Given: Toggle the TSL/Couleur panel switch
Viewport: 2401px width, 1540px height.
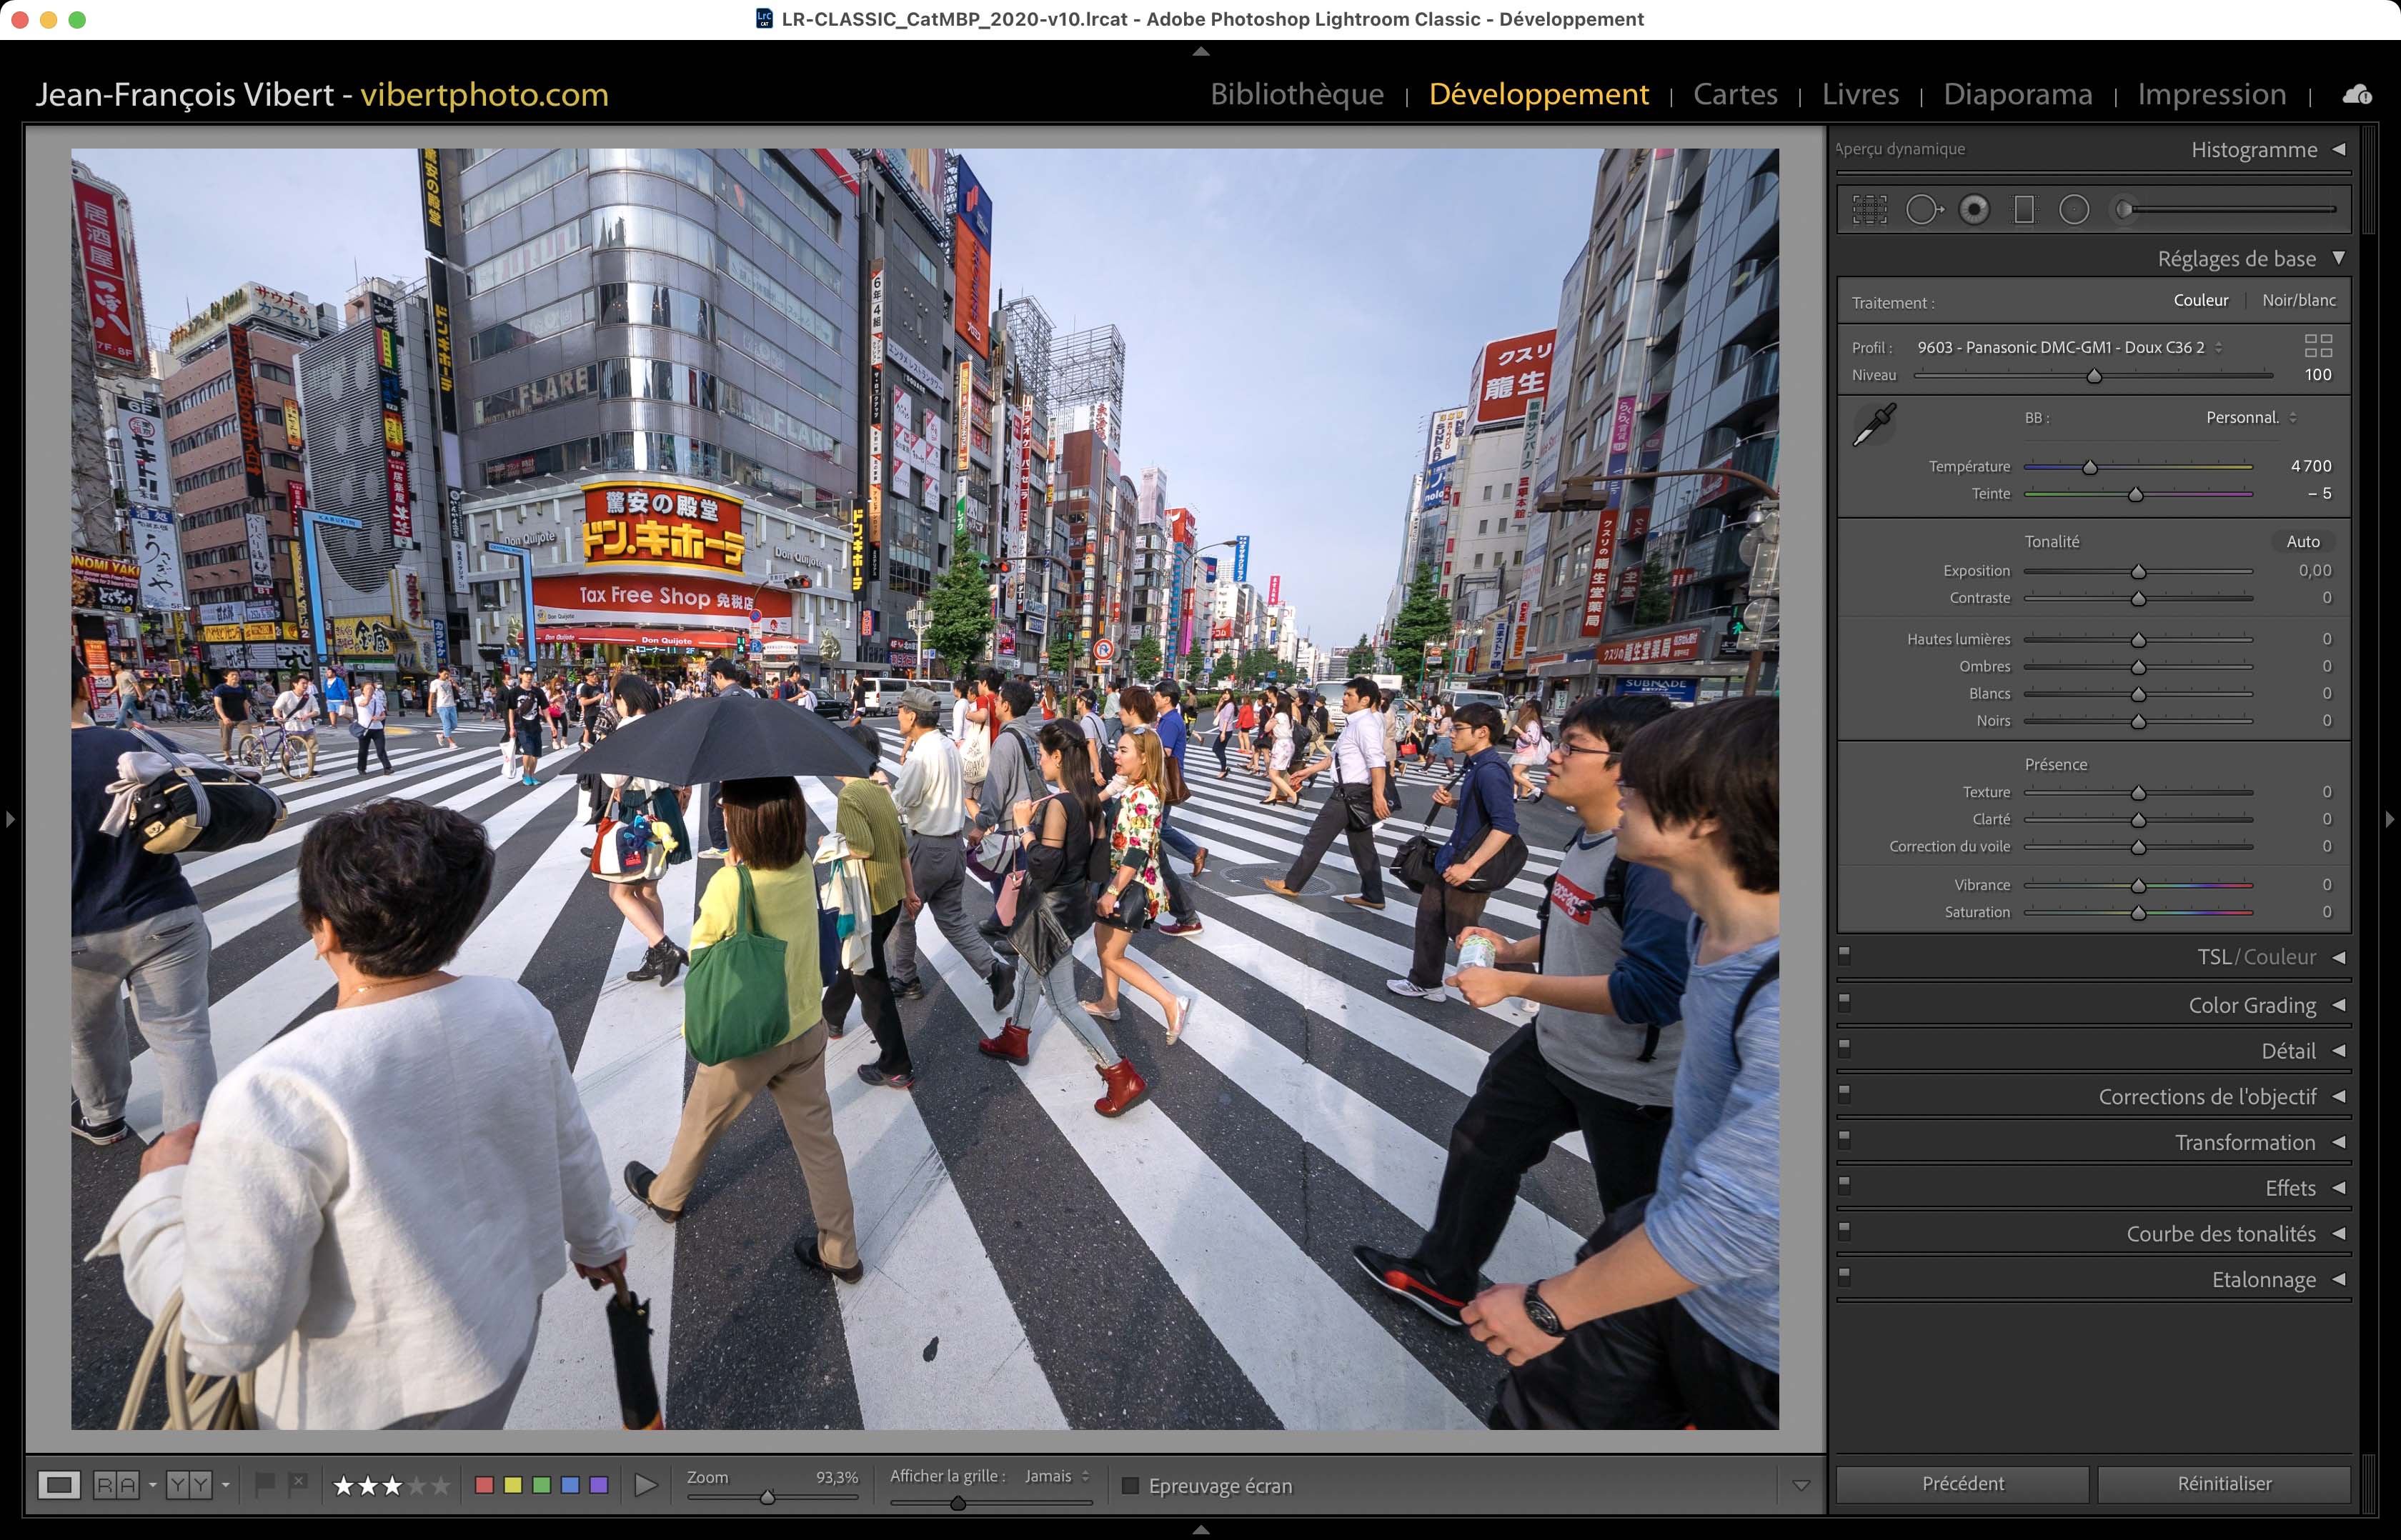Looking at the screenshot, I should [1845, 955].
